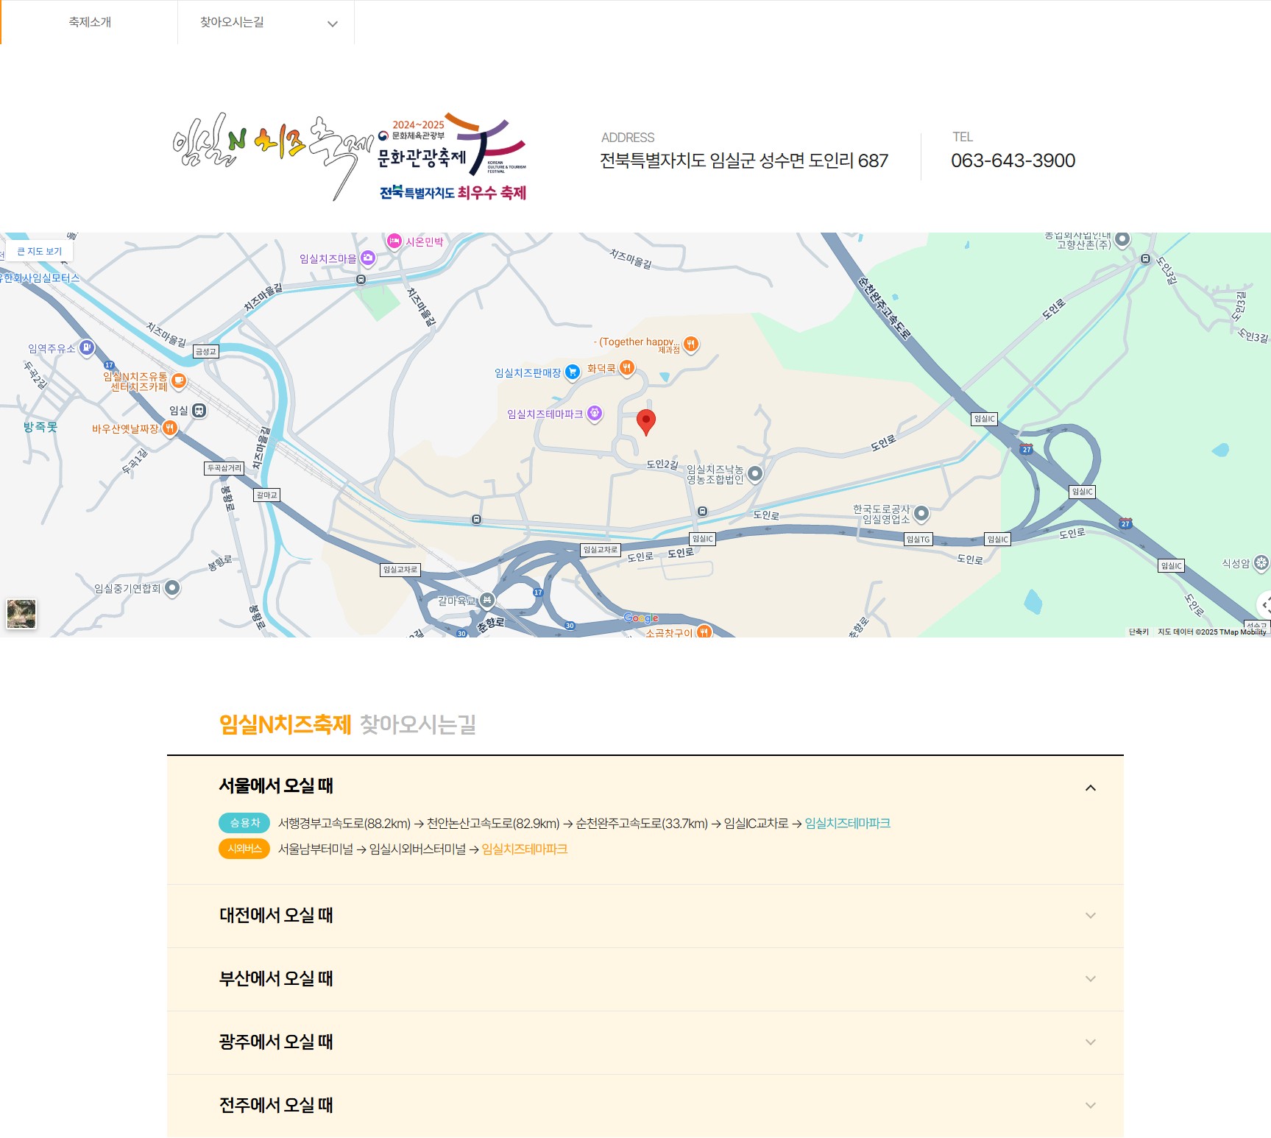
Task: Expand 전주에서 오실 때 section
Action: [645, 1106]
